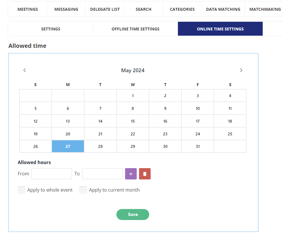Go to previous month with left chevron
The height and width of the screenshot is (238, 283).
tap(25, 70)
